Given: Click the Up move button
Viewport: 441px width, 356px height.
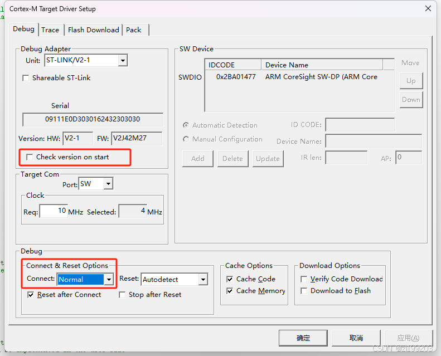Looking at the screenshot, I should point(411,81).
